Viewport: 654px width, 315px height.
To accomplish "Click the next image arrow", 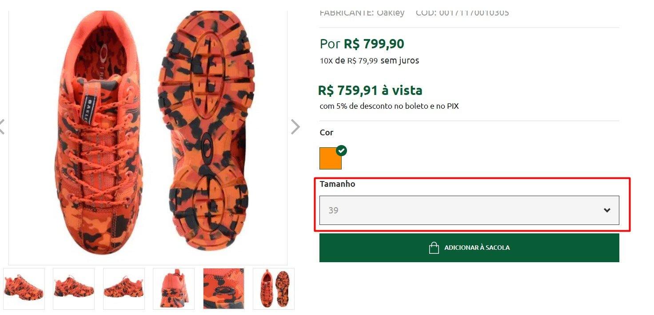I will [295, 127].
